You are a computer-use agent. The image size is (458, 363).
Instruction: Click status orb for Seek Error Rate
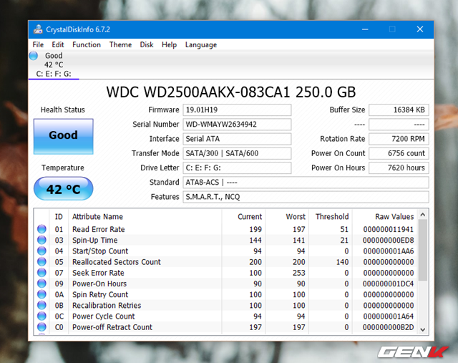[42, 272]
